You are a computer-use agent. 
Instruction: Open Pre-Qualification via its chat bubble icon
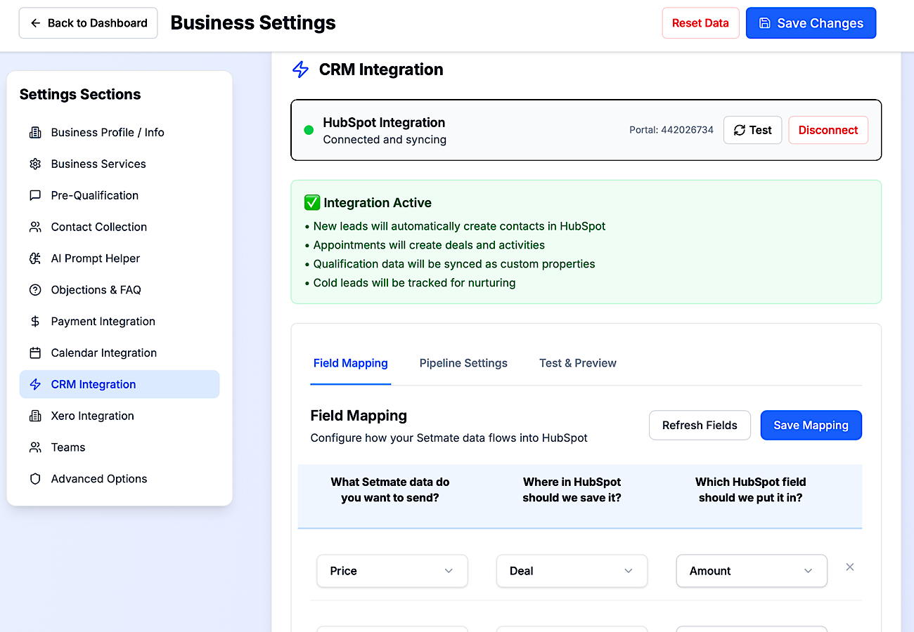[x=35, y=195]
